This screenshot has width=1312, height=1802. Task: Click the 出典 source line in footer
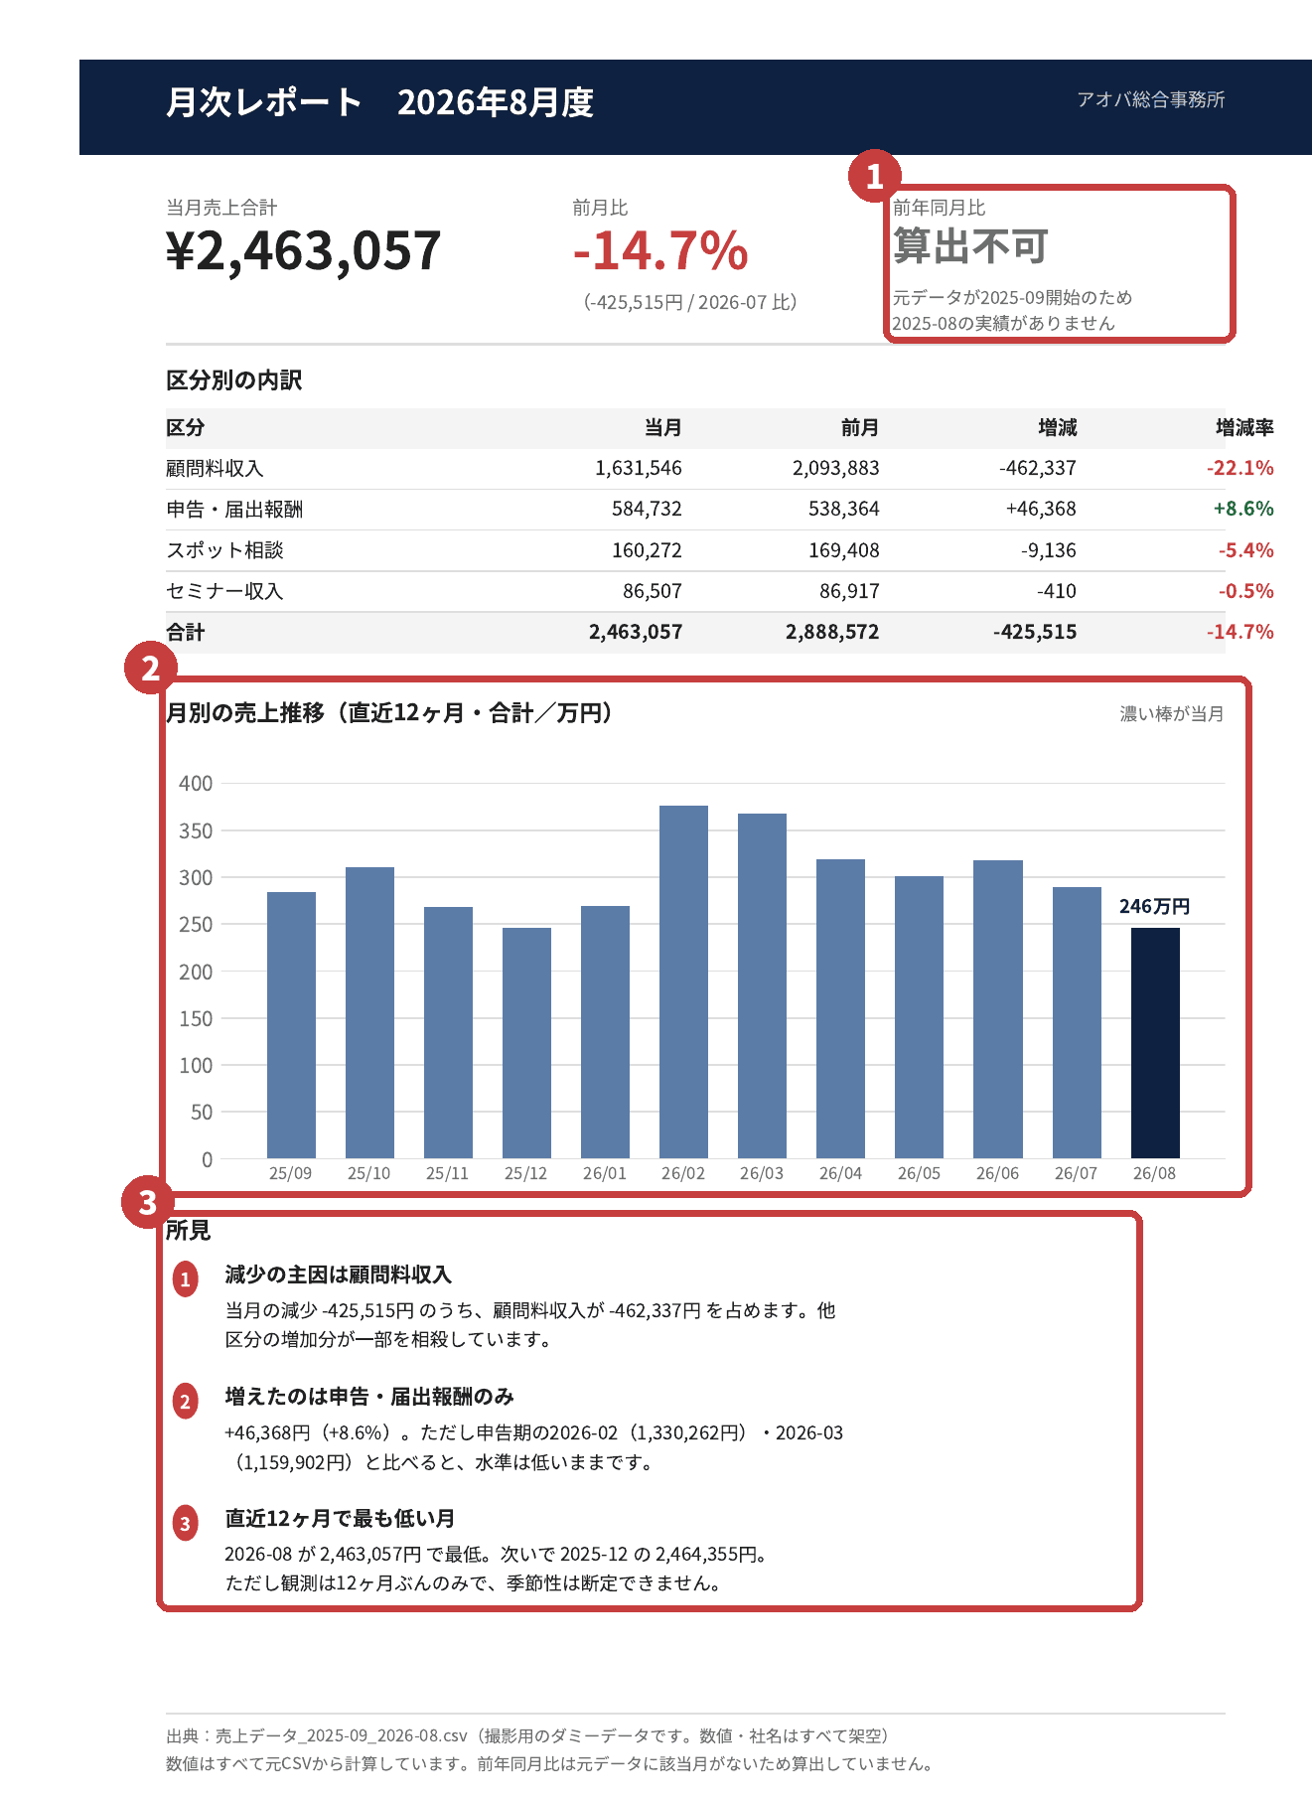point(527,1736)
